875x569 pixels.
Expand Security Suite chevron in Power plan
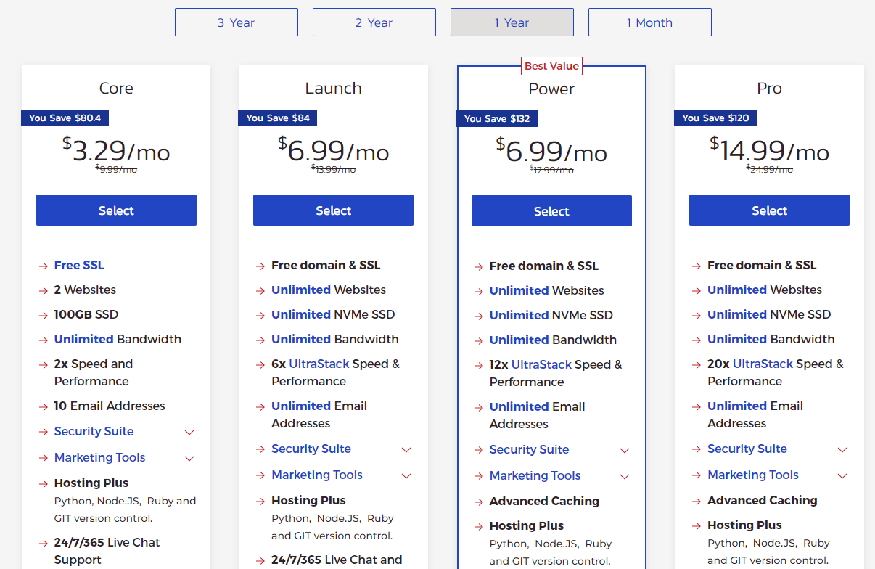point(625,451)
